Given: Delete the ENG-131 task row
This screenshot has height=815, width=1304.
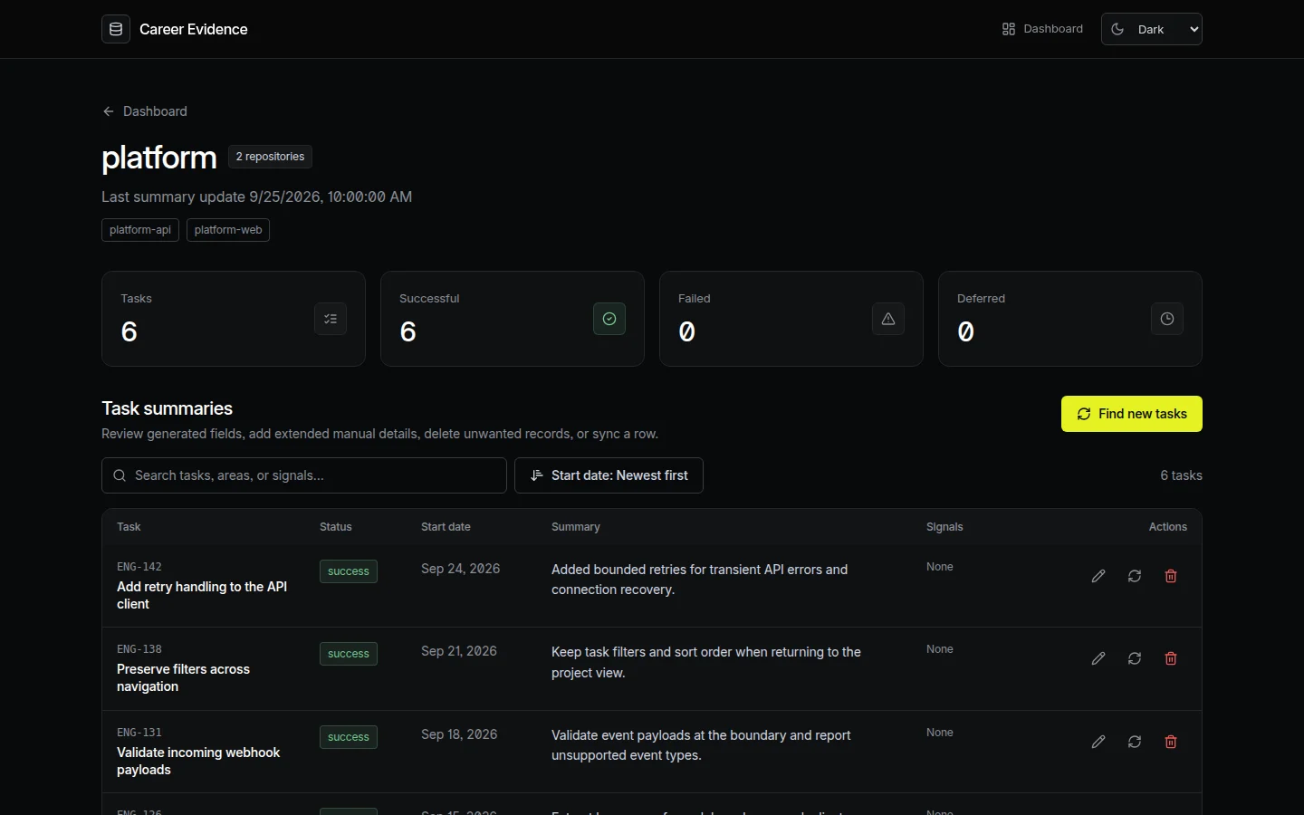Looking at the screenshot, I should pyautogui.click(x=1171, y=742).
